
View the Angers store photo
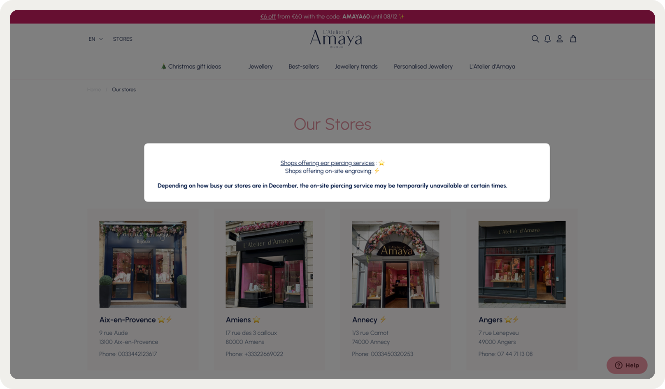522,264
